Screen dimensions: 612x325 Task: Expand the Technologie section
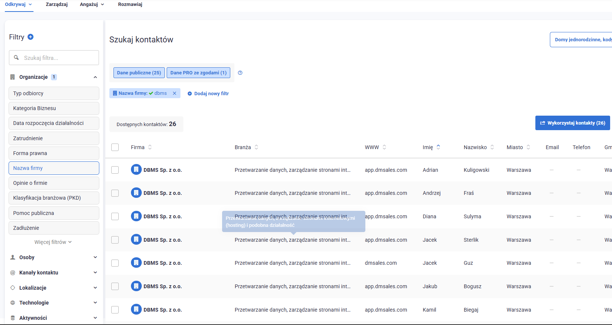95,303
